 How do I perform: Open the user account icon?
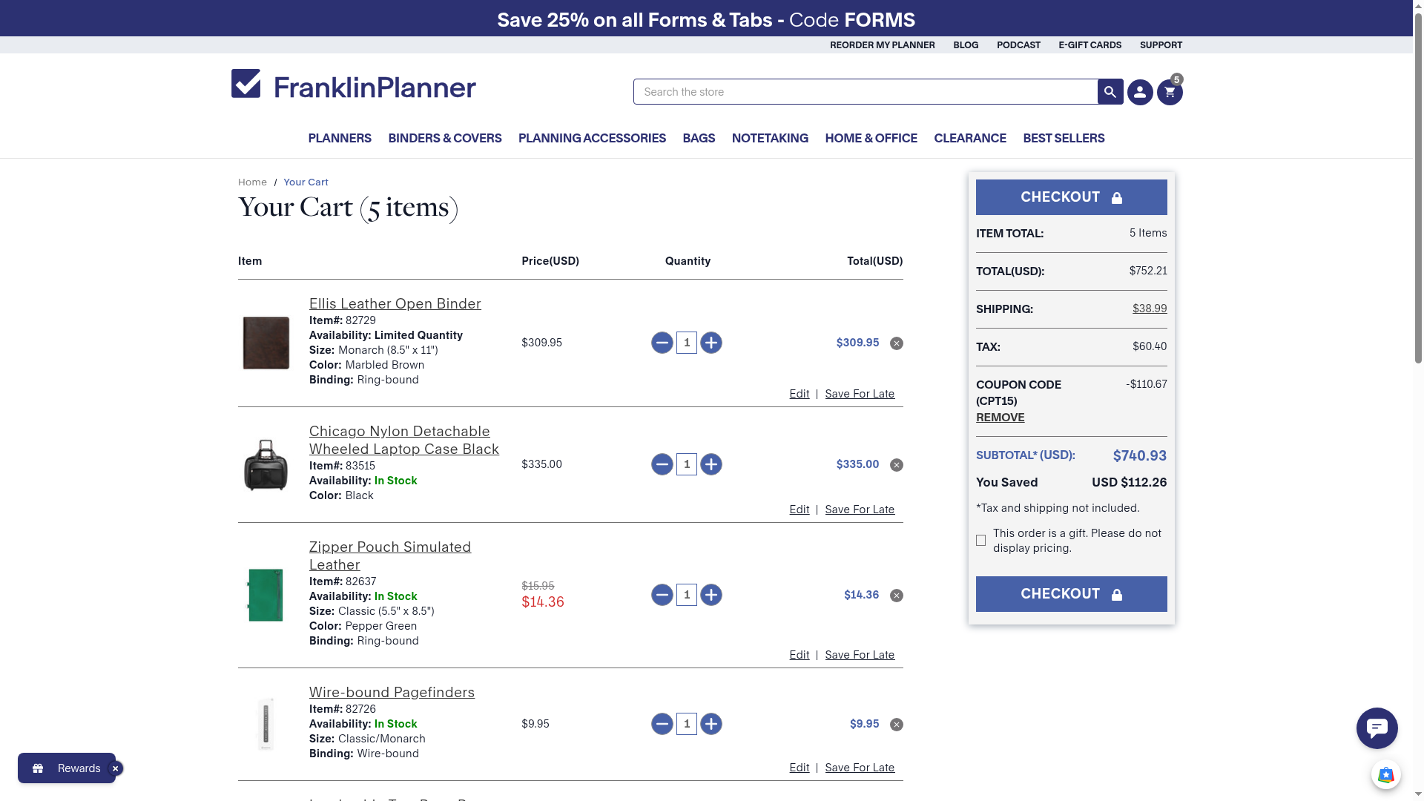point(1140,93)
